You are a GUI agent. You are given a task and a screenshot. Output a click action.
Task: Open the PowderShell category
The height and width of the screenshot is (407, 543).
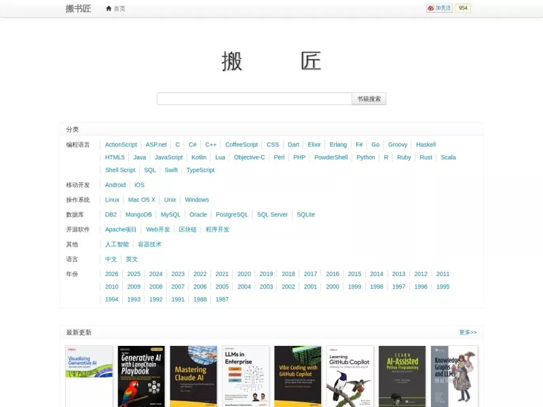click(x=331, y=157)
